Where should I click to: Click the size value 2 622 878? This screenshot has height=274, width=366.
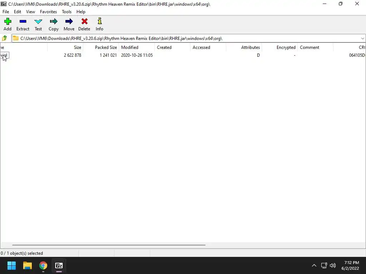(73, 55)
